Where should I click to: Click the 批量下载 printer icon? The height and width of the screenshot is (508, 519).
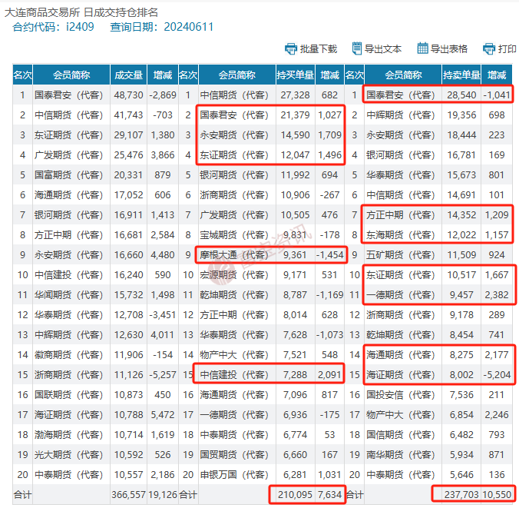tap(291, 48)
